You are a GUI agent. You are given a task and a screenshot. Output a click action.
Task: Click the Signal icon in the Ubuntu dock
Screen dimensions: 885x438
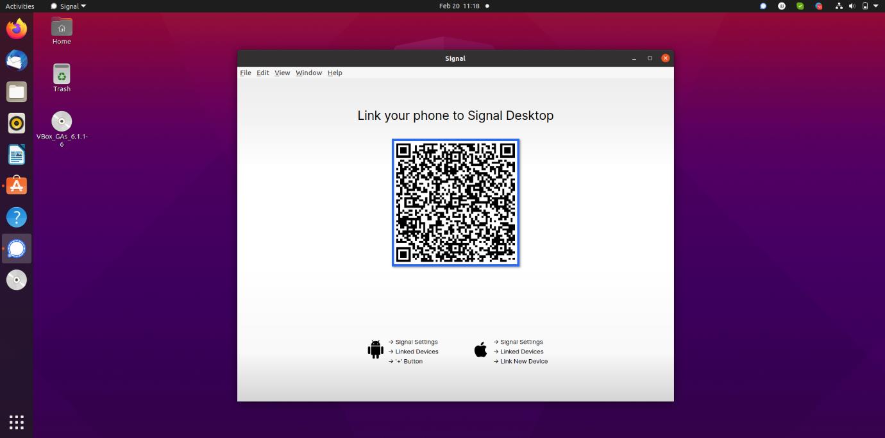17,248
